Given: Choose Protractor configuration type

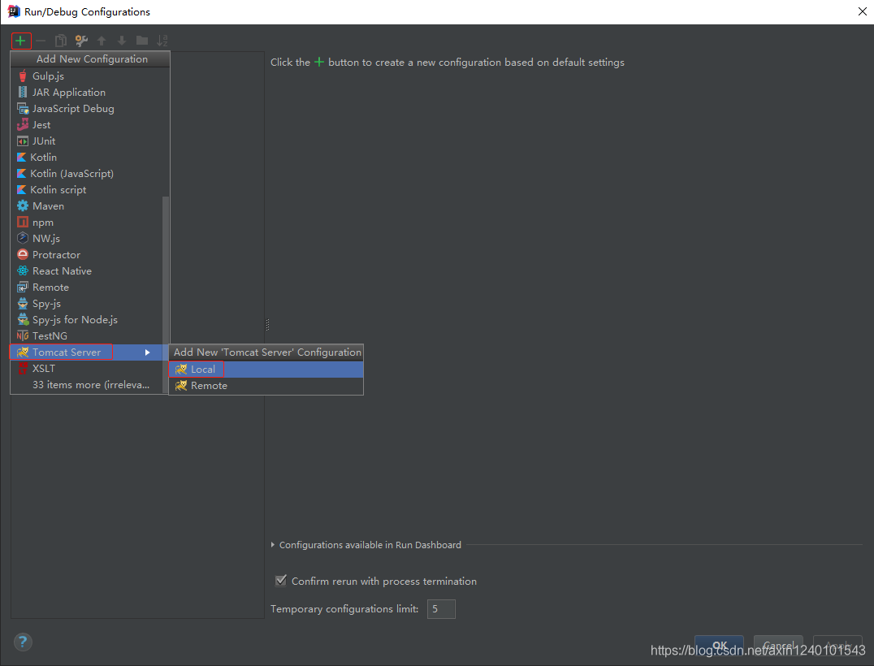Looking at the screenshot, I should click(x=86, y=255).
